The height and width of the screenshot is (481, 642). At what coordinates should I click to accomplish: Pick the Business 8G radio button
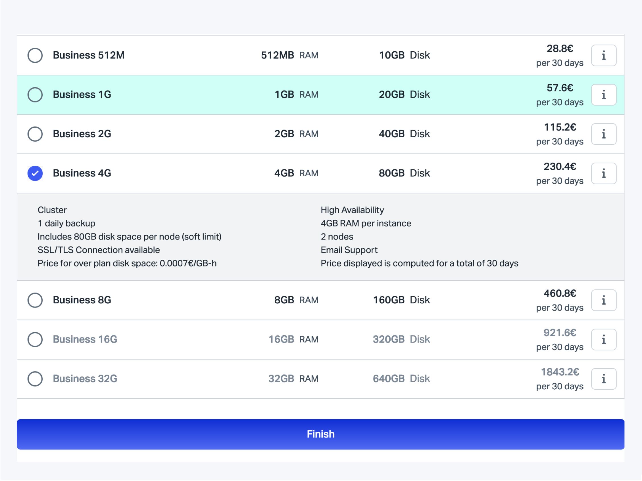pos(35,300)
